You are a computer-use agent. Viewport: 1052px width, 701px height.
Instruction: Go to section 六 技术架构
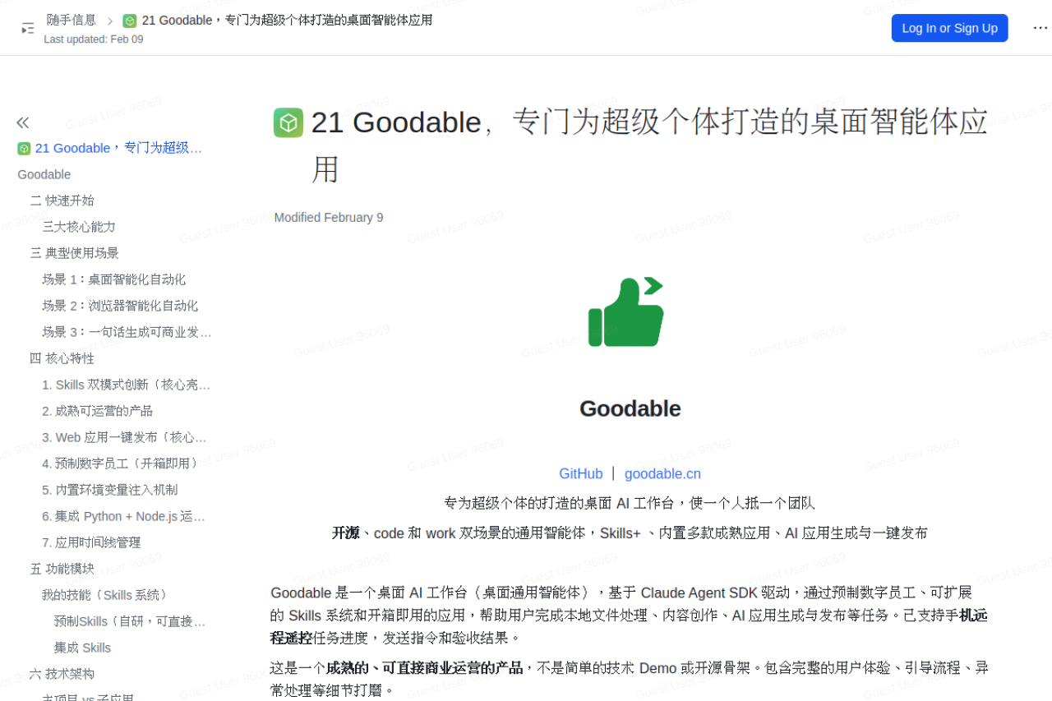62,674
